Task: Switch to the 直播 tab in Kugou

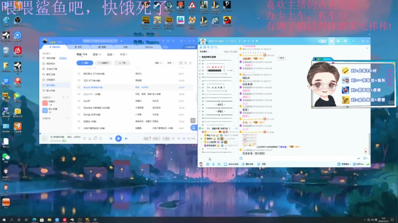Action: 102,47
